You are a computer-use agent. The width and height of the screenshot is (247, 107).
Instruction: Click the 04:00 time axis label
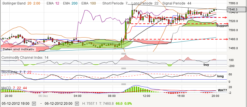77,96
